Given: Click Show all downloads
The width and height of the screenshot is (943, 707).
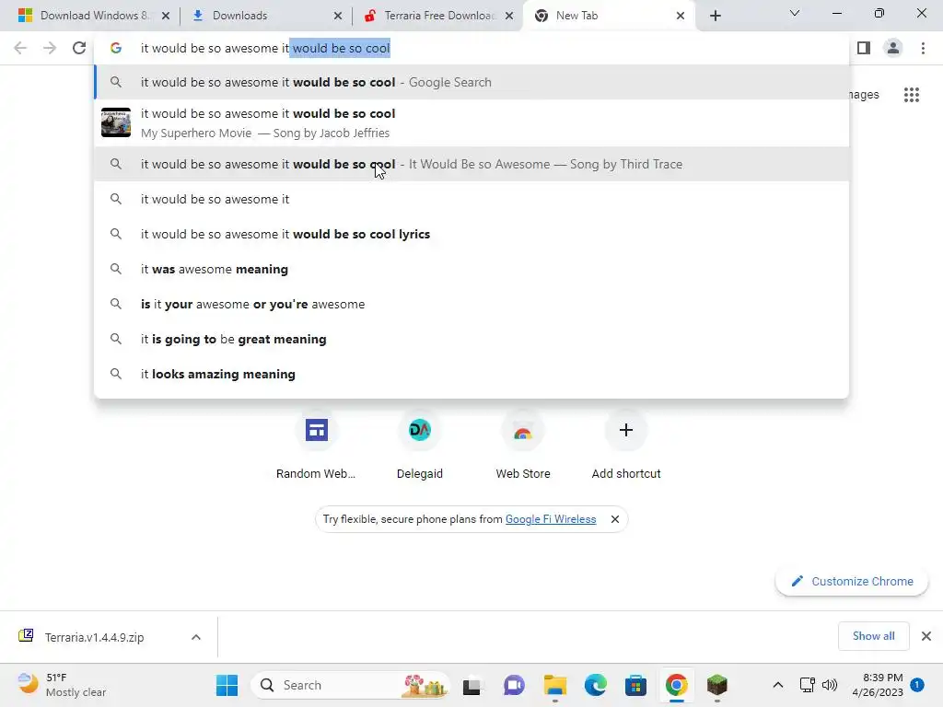Looking at the screenshot, I should coord(873,636).
